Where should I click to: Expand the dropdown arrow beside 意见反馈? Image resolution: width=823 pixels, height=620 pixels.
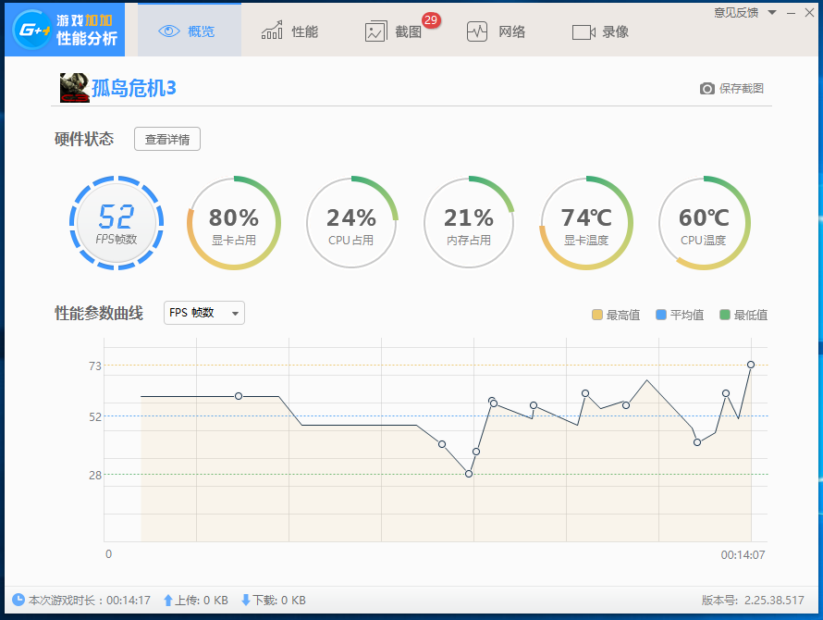coord(772,13)
